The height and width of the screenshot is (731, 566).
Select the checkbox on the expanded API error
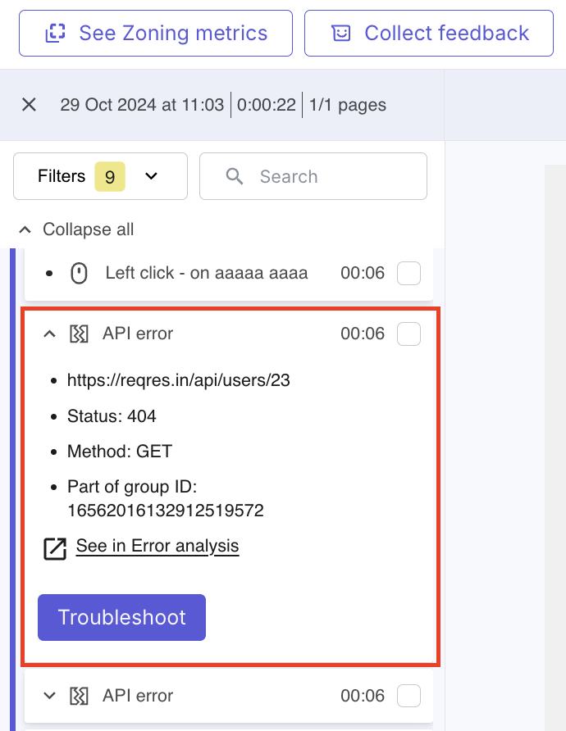tap(409, 334)
